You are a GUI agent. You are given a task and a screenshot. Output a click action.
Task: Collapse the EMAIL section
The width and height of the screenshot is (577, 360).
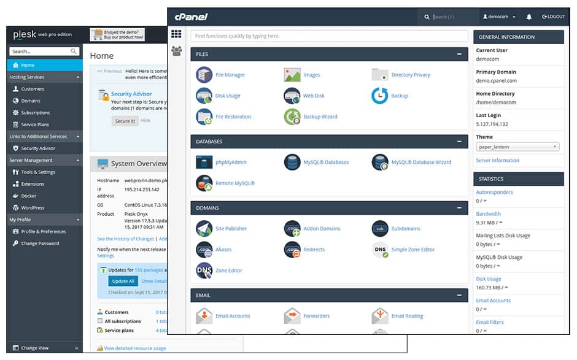(459, 295)
